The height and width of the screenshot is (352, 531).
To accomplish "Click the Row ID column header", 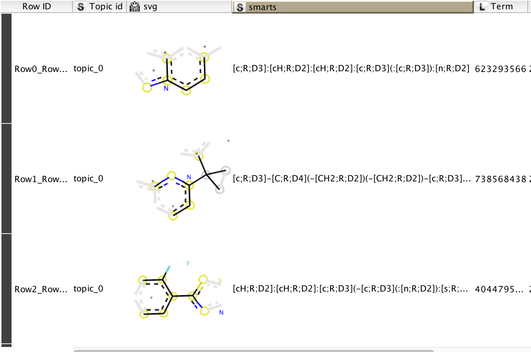I will point(36,6).
